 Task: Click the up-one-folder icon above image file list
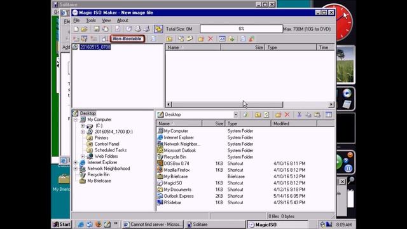point(169,39)
